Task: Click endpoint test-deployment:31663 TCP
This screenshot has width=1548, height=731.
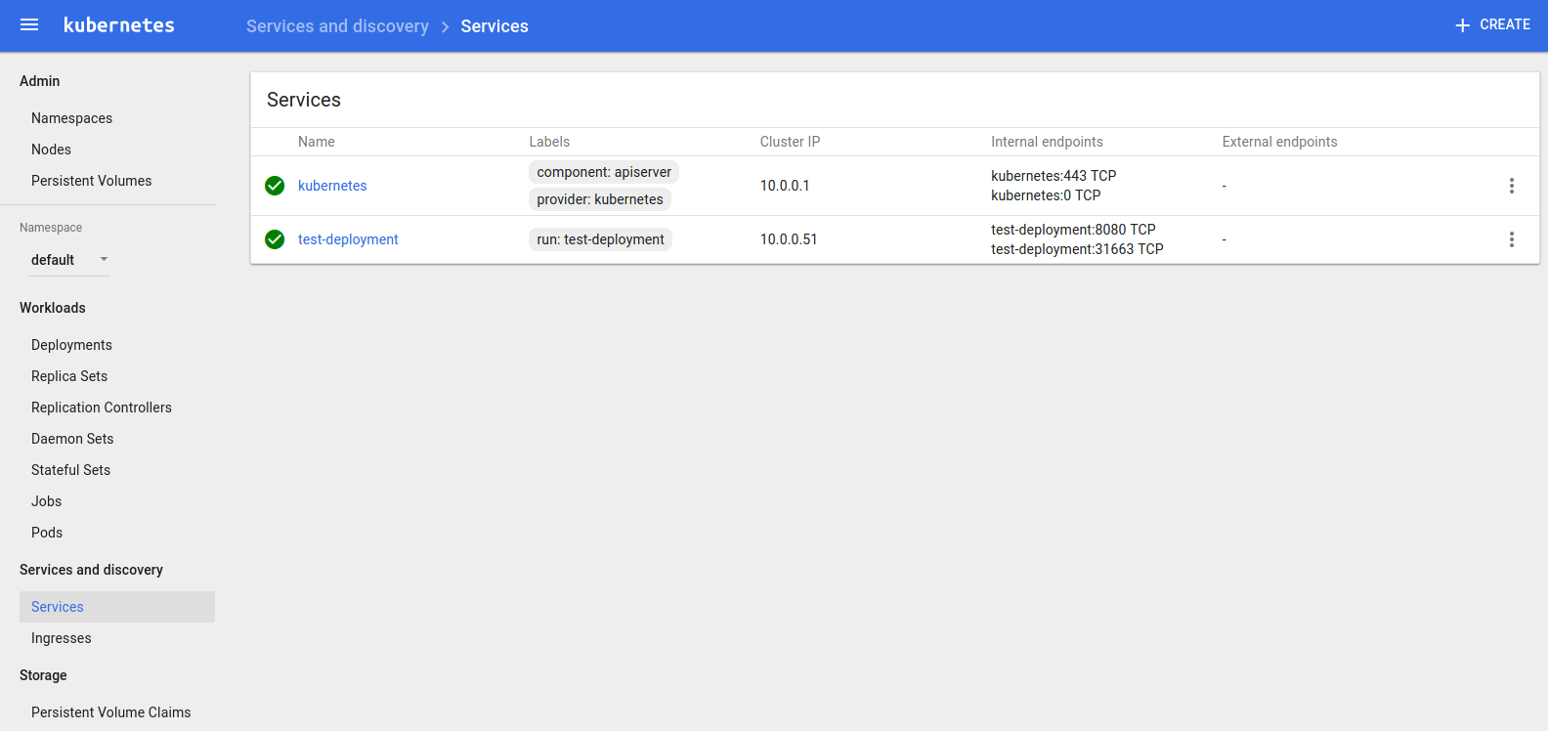Action: click(1077, 249)
